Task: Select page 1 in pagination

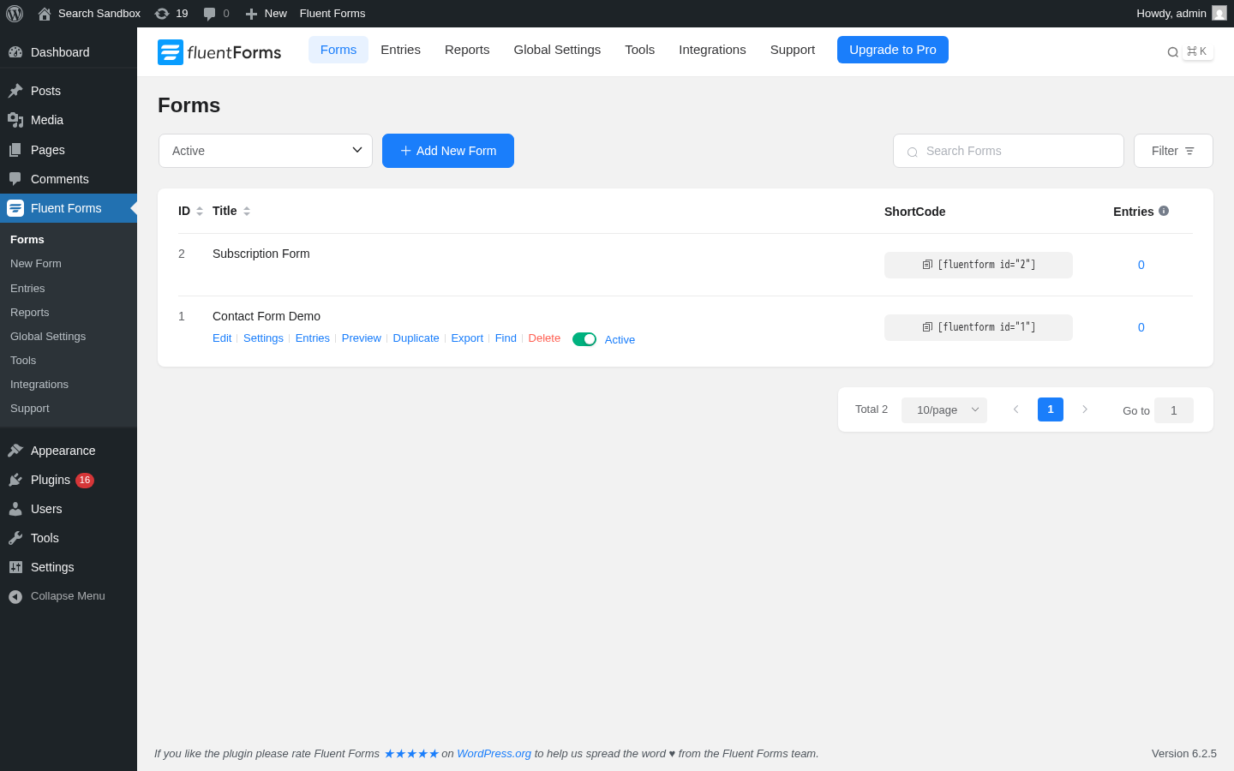Action: (1051, 409)
